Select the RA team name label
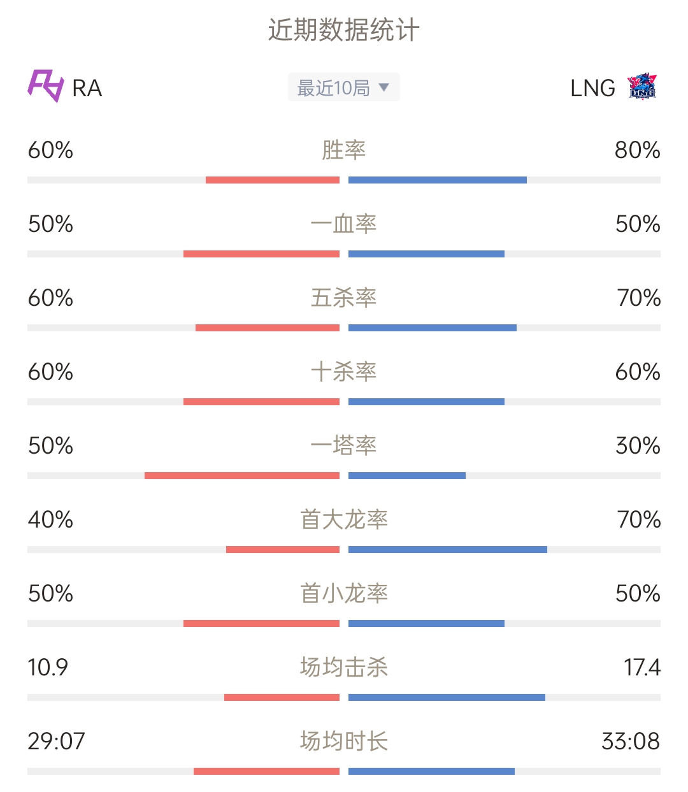 coord(87,89)
